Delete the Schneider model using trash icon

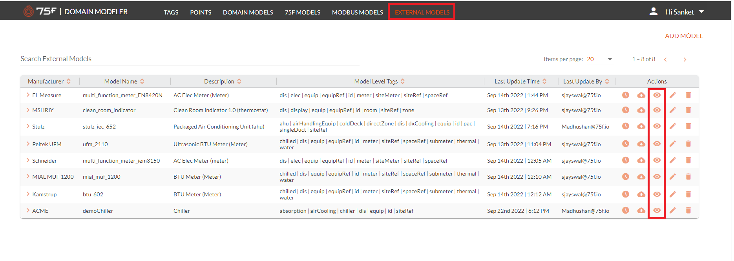[688, 160]
